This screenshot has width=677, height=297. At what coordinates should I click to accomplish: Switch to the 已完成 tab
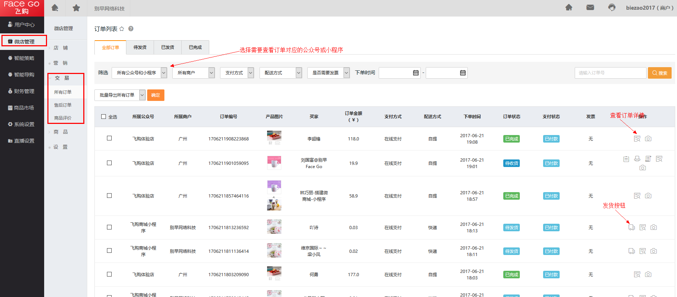(x=195, y=47)
